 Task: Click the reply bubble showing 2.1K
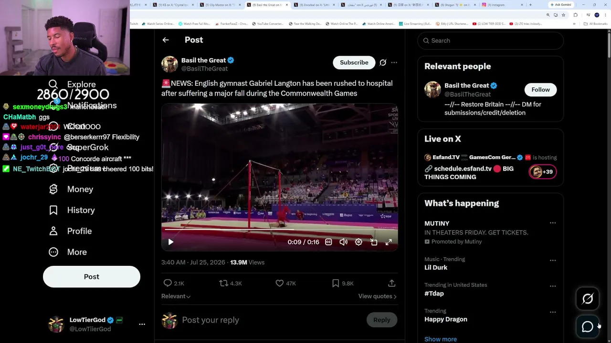[x=174, y=283]
